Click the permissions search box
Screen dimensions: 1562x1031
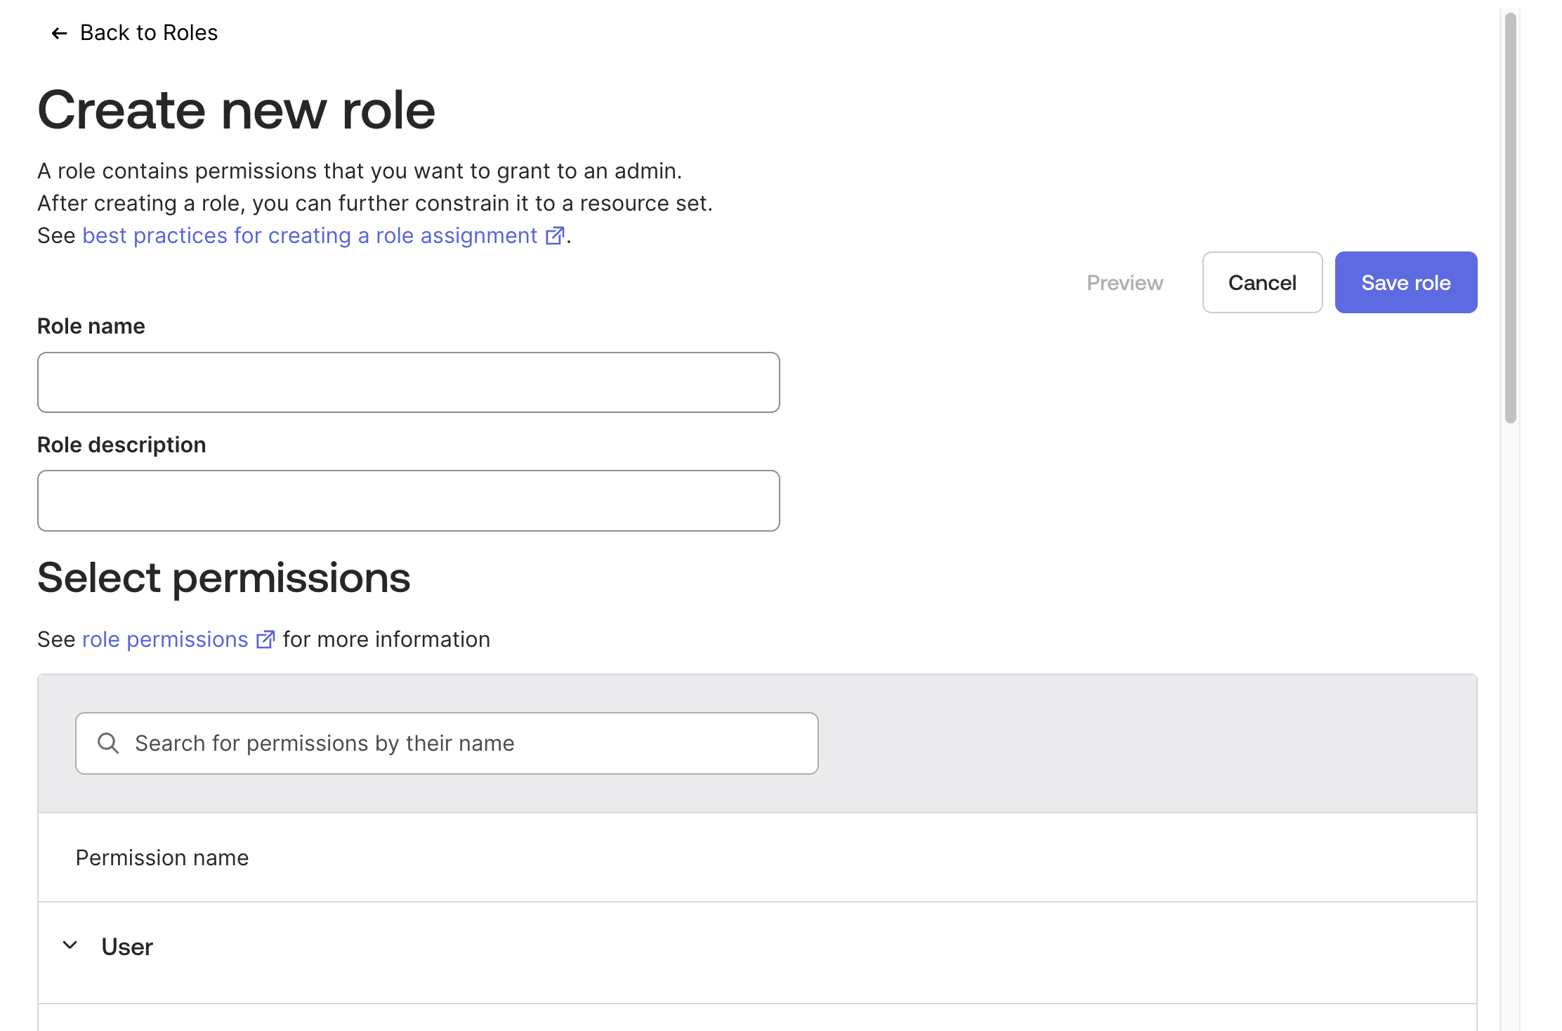(x=446, y=742)
